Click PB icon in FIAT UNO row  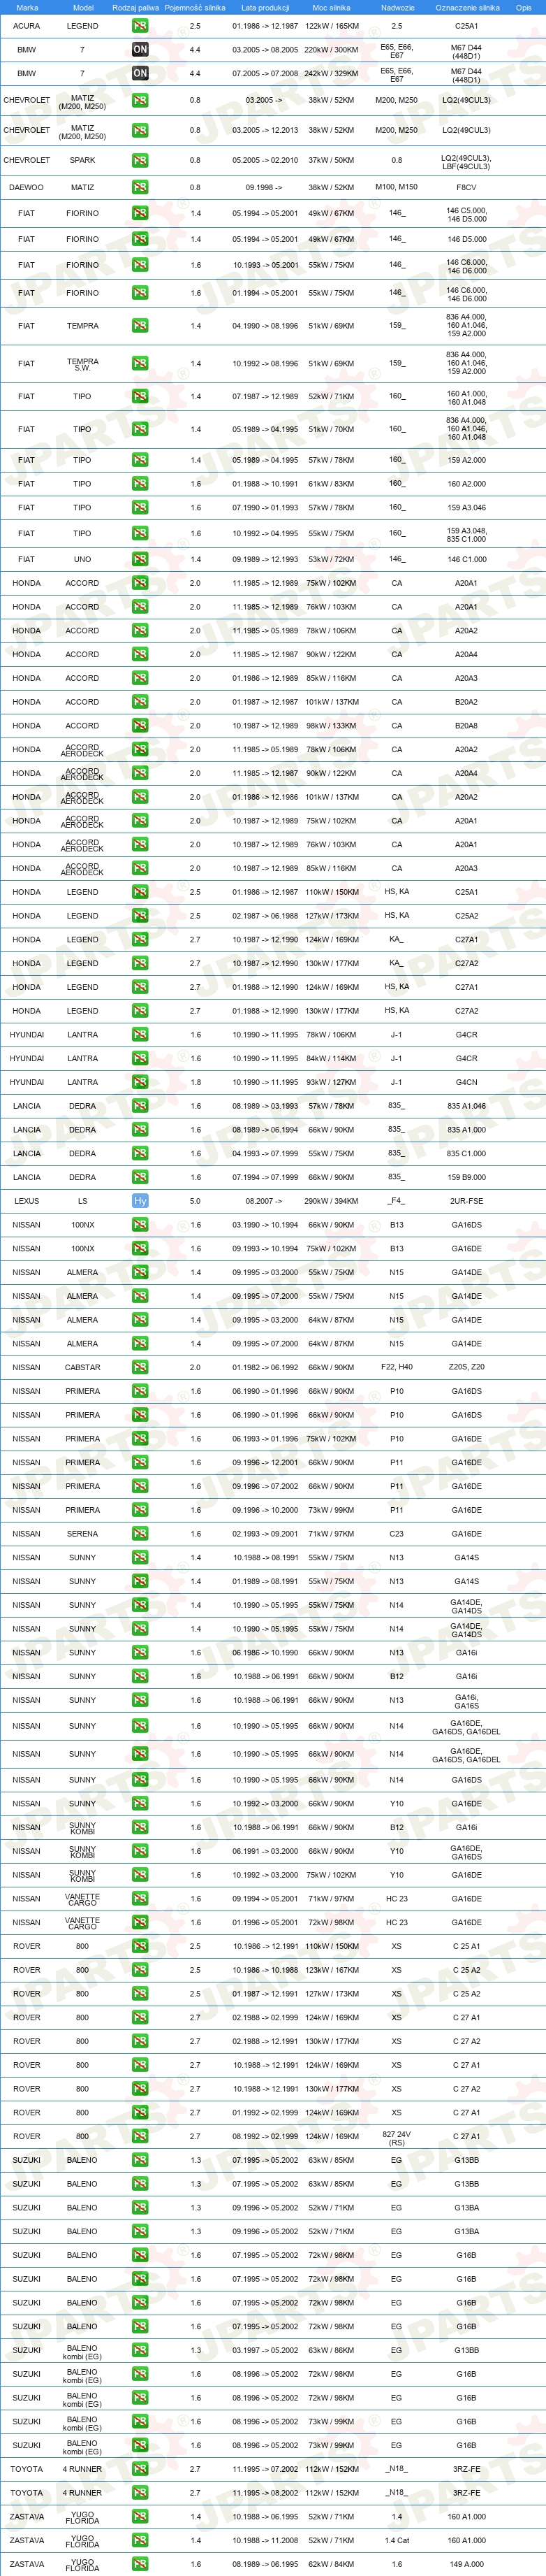tap(140, 559)
